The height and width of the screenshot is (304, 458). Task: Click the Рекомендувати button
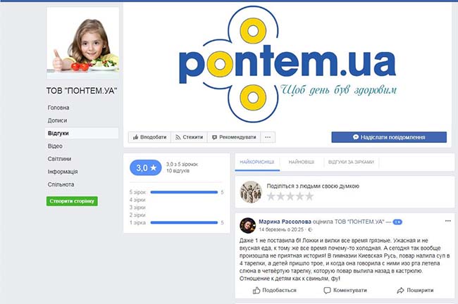[x=233, y=137]
